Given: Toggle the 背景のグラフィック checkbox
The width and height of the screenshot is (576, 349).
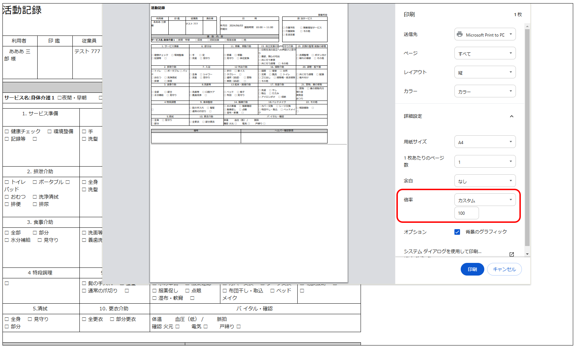Looking at the screenshot, I should pos(457,232).
